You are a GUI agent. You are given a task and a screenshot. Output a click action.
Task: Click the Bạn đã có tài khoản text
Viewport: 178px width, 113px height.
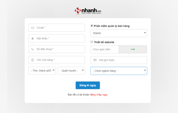click(79, 95)
